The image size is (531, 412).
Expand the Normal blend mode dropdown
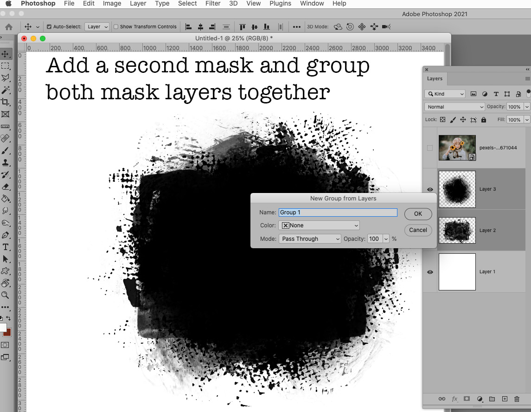click(x=454, y=107)
